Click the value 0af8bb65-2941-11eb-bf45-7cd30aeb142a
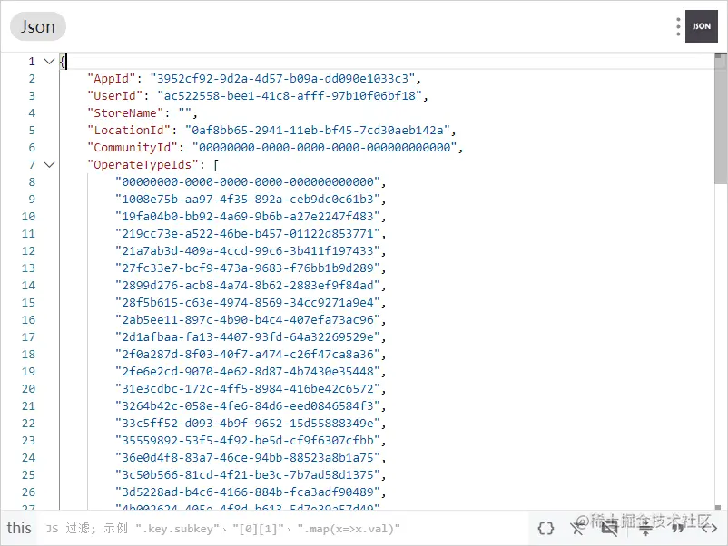Viewport: 728px width, 546px height. coord(318,130)
